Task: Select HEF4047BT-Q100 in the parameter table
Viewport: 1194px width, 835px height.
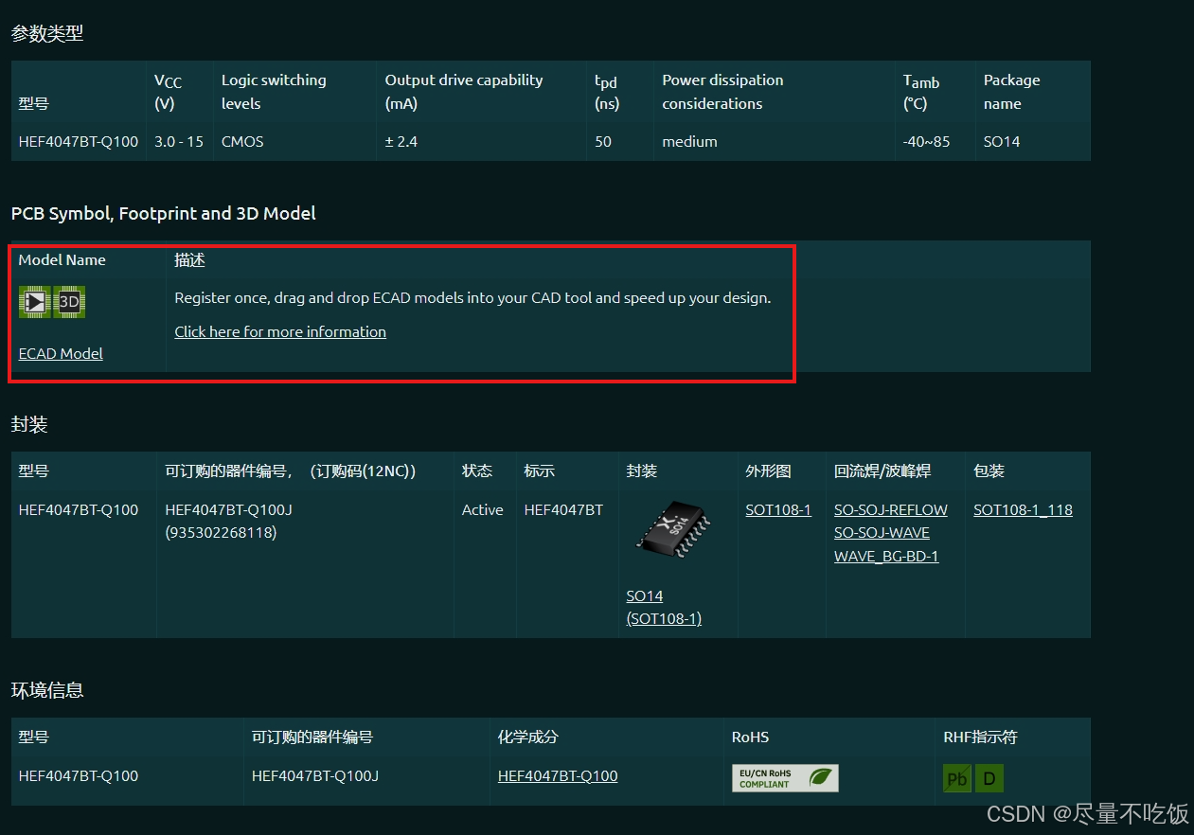Action: (x=79, y=141)
